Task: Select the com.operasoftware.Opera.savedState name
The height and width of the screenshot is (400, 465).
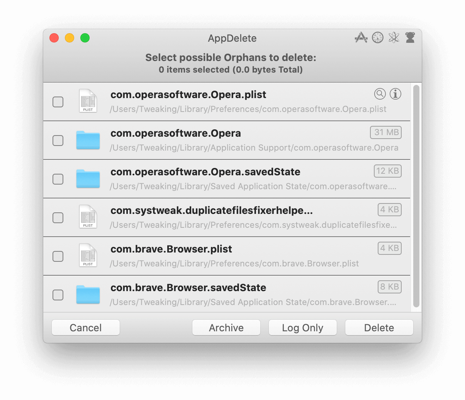Action: [x=205, y=172]
